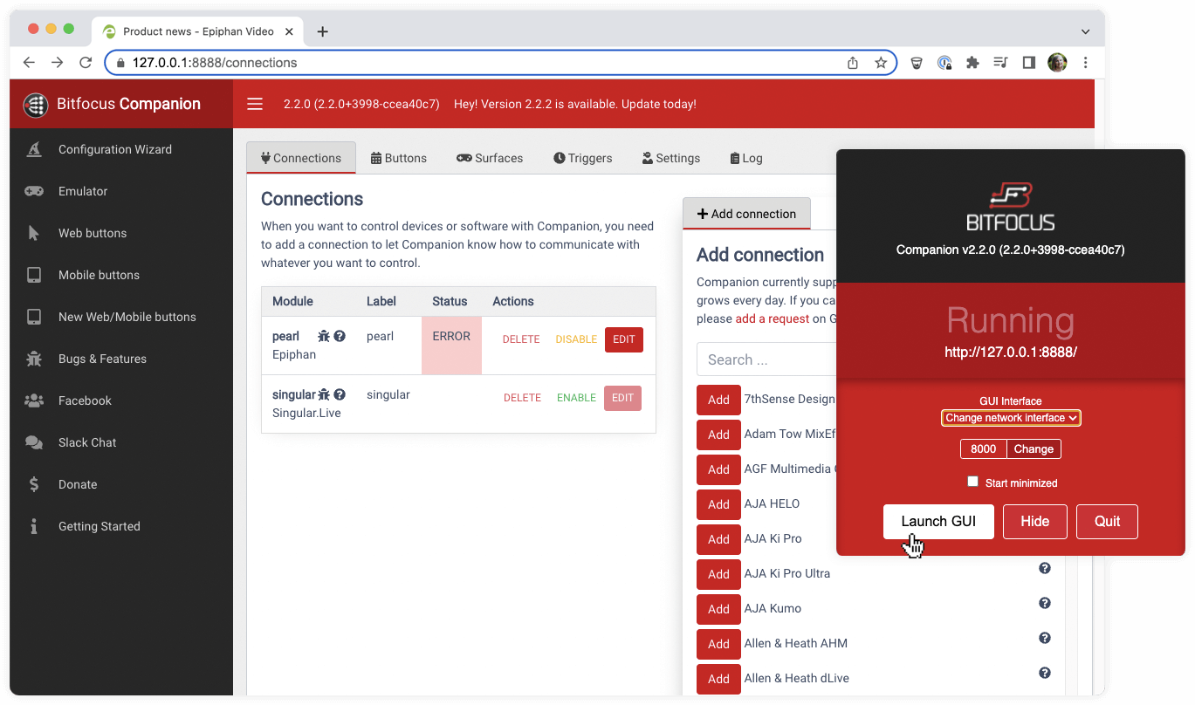Delete the pearl connection
The height and width of the screenshot is (705, 1195).
[521, 339]
